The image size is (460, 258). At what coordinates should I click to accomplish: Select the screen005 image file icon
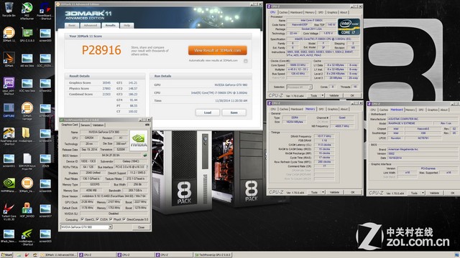(x=45, y=236)
